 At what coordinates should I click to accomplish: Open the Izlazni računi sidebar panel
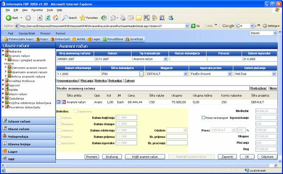pyautogui.click(x=28, y=121)
